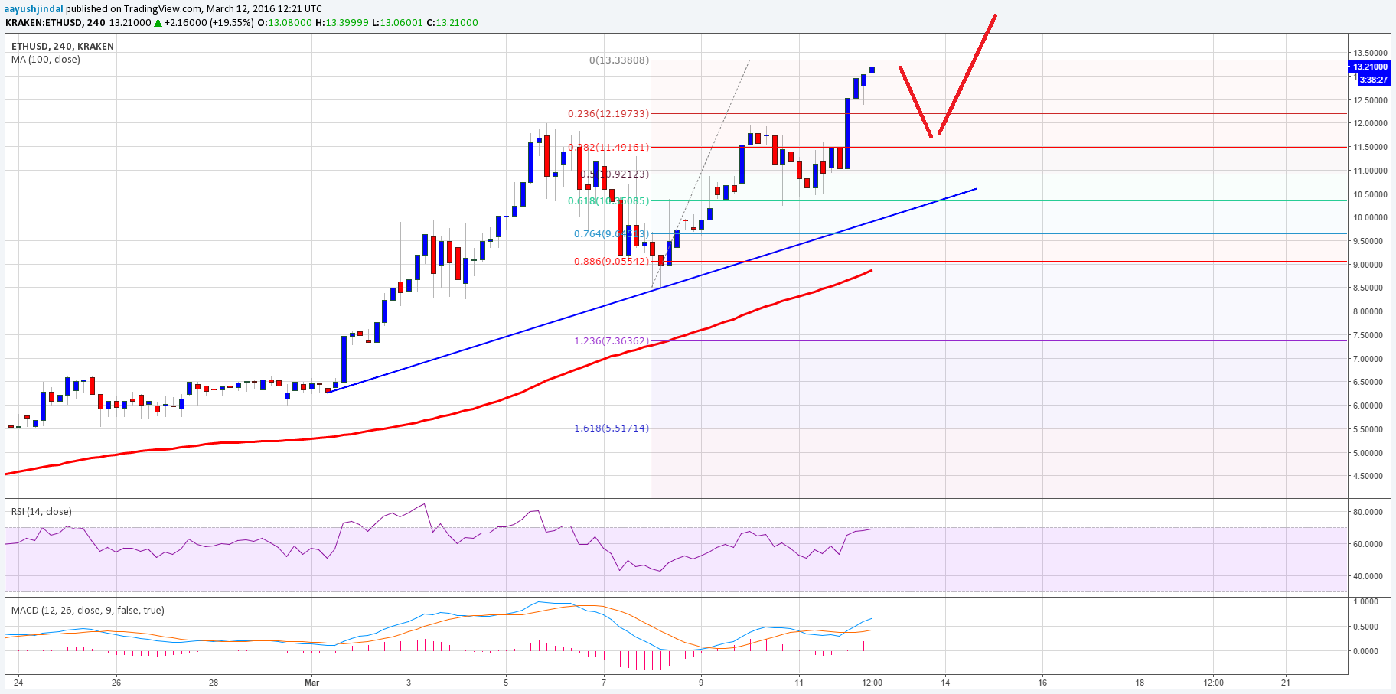Click the 4.50000 price axis label

tap(1369, 477)
